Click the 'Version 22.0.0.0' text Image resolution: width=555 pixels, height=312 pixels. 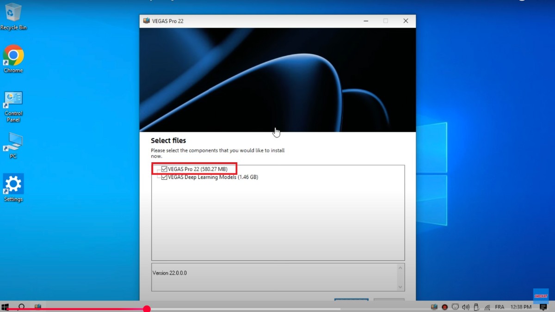point(170,273)
